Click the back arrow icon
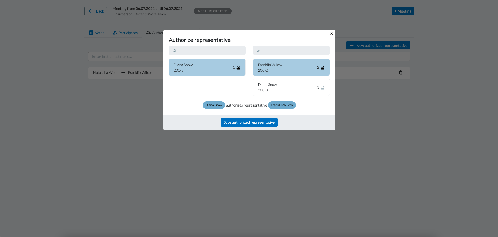This screenshot has height=237, width=498. (90, 11)
